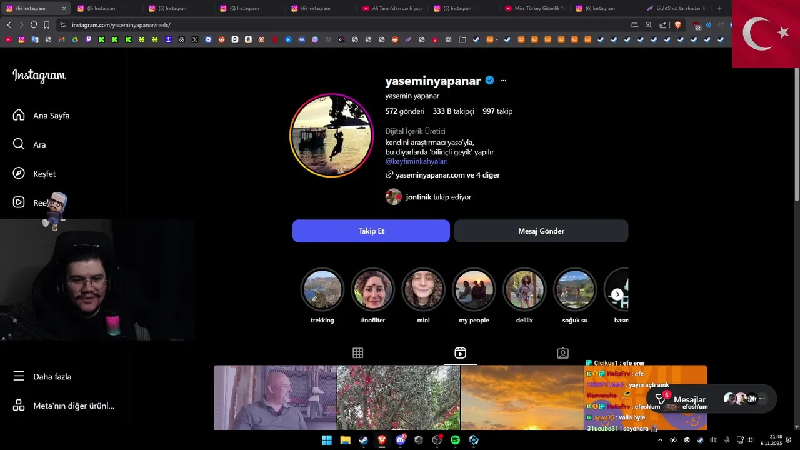The image size is (800, 450).
Task: Open Meta'nın diğer ürünleri
Action: [63, 406]
